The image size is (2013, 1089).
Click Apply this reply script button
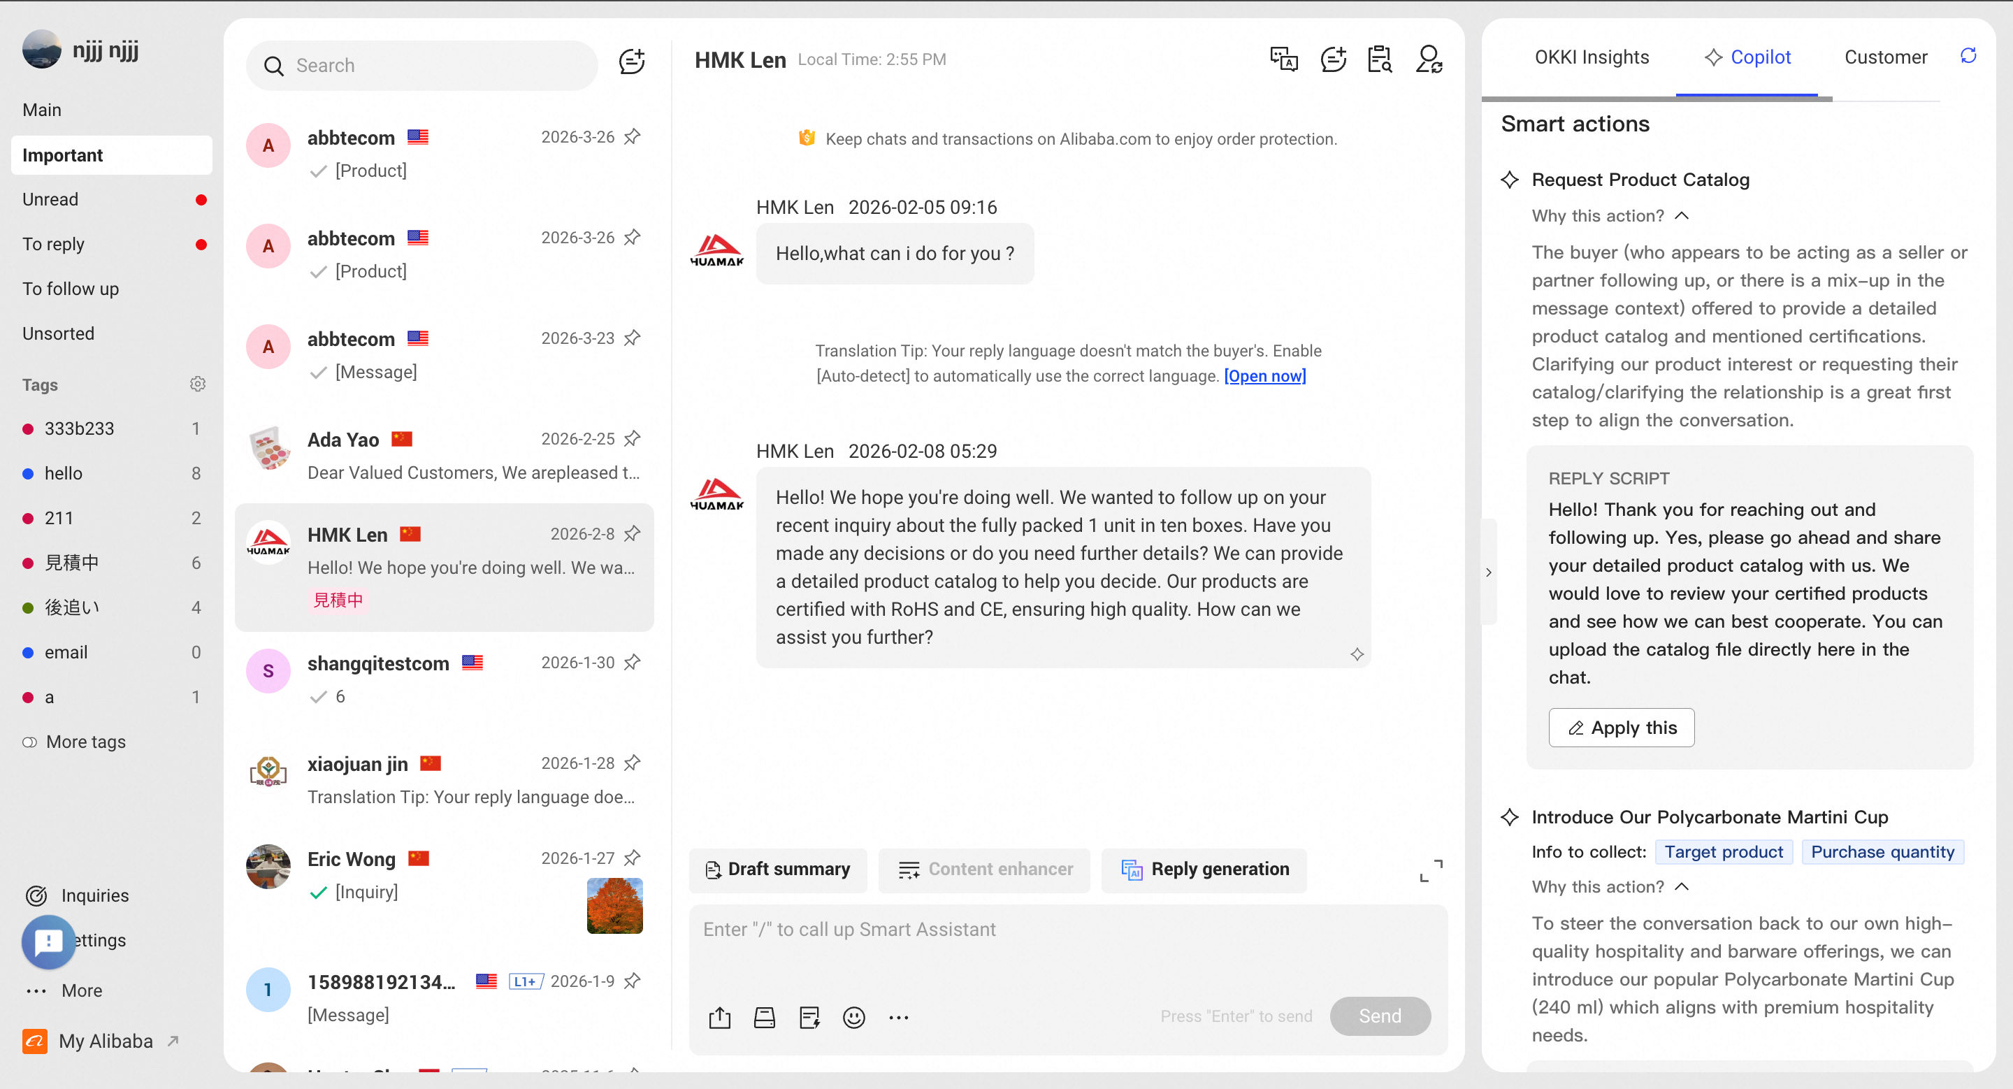click(1622, 728)
